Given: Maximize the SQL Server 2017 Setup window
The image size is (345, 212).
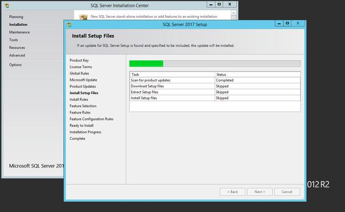Looking at the screenshot, I should tap(287, 23).
